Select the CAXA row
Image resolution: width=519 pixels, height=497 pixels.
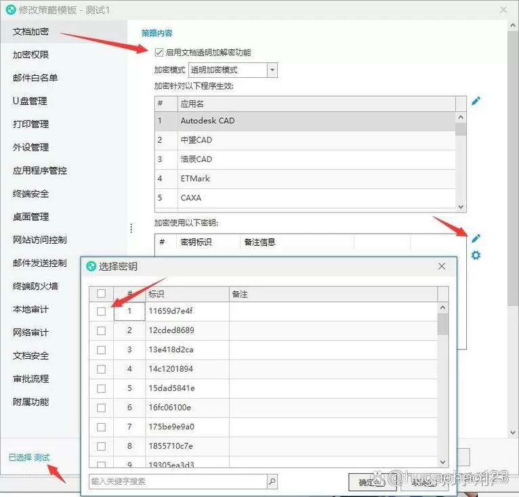coord(305,198)
